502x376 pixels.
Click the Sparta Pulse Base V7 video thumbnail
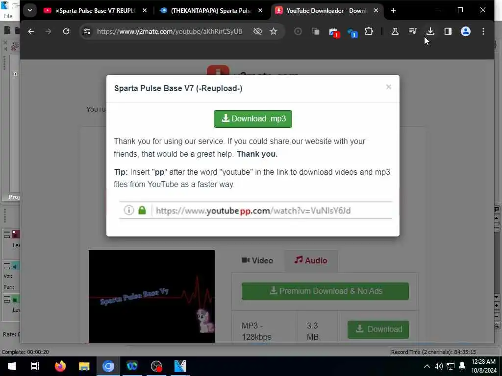tap(152, 296)
